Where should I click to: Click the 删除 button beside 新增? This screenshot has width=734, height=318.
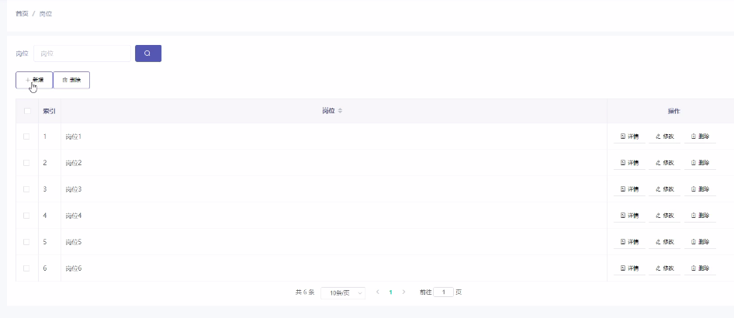71,80
